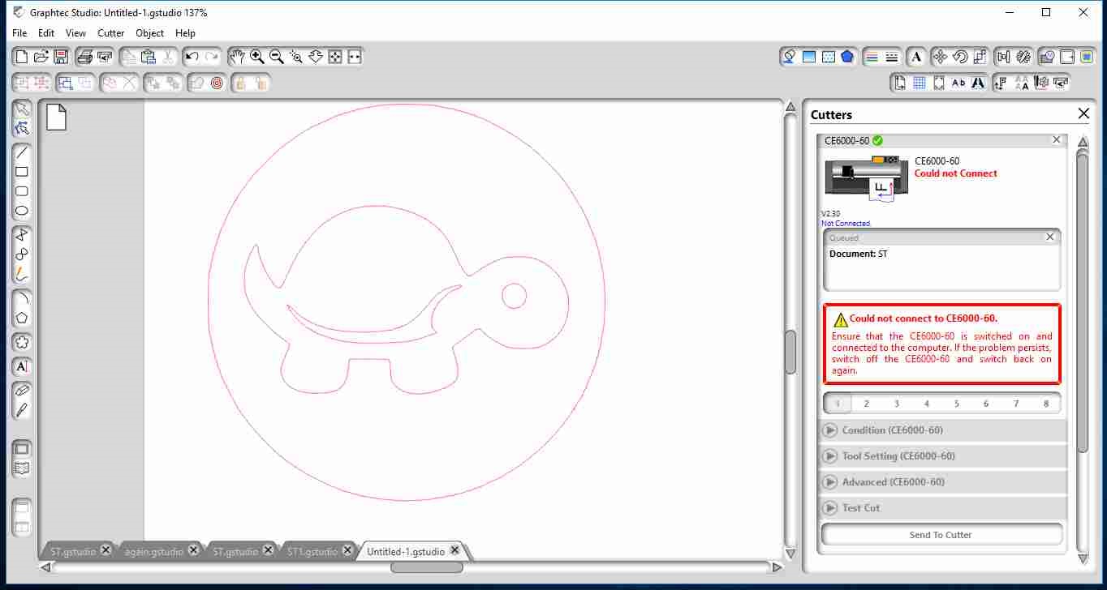Click the Cutters panel scrollbar

pos(1082,302)
